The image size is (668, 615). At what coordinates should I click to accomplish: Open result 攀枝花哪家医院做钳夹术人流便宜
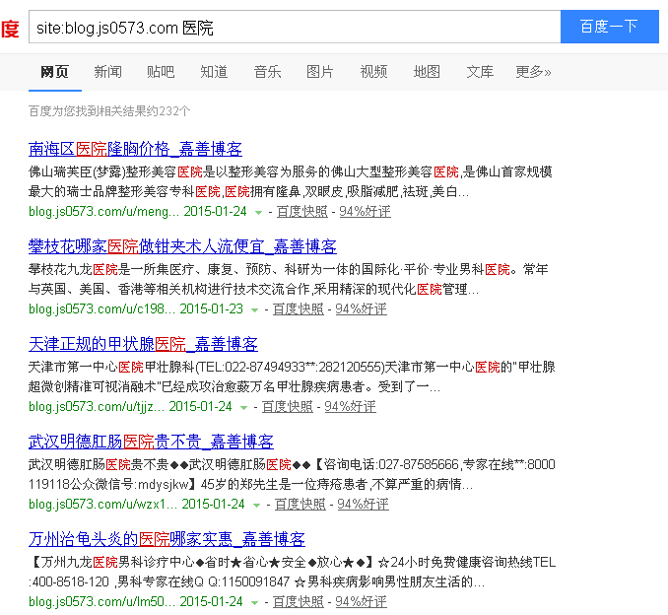pyautogui.click(x=182, y=246)
